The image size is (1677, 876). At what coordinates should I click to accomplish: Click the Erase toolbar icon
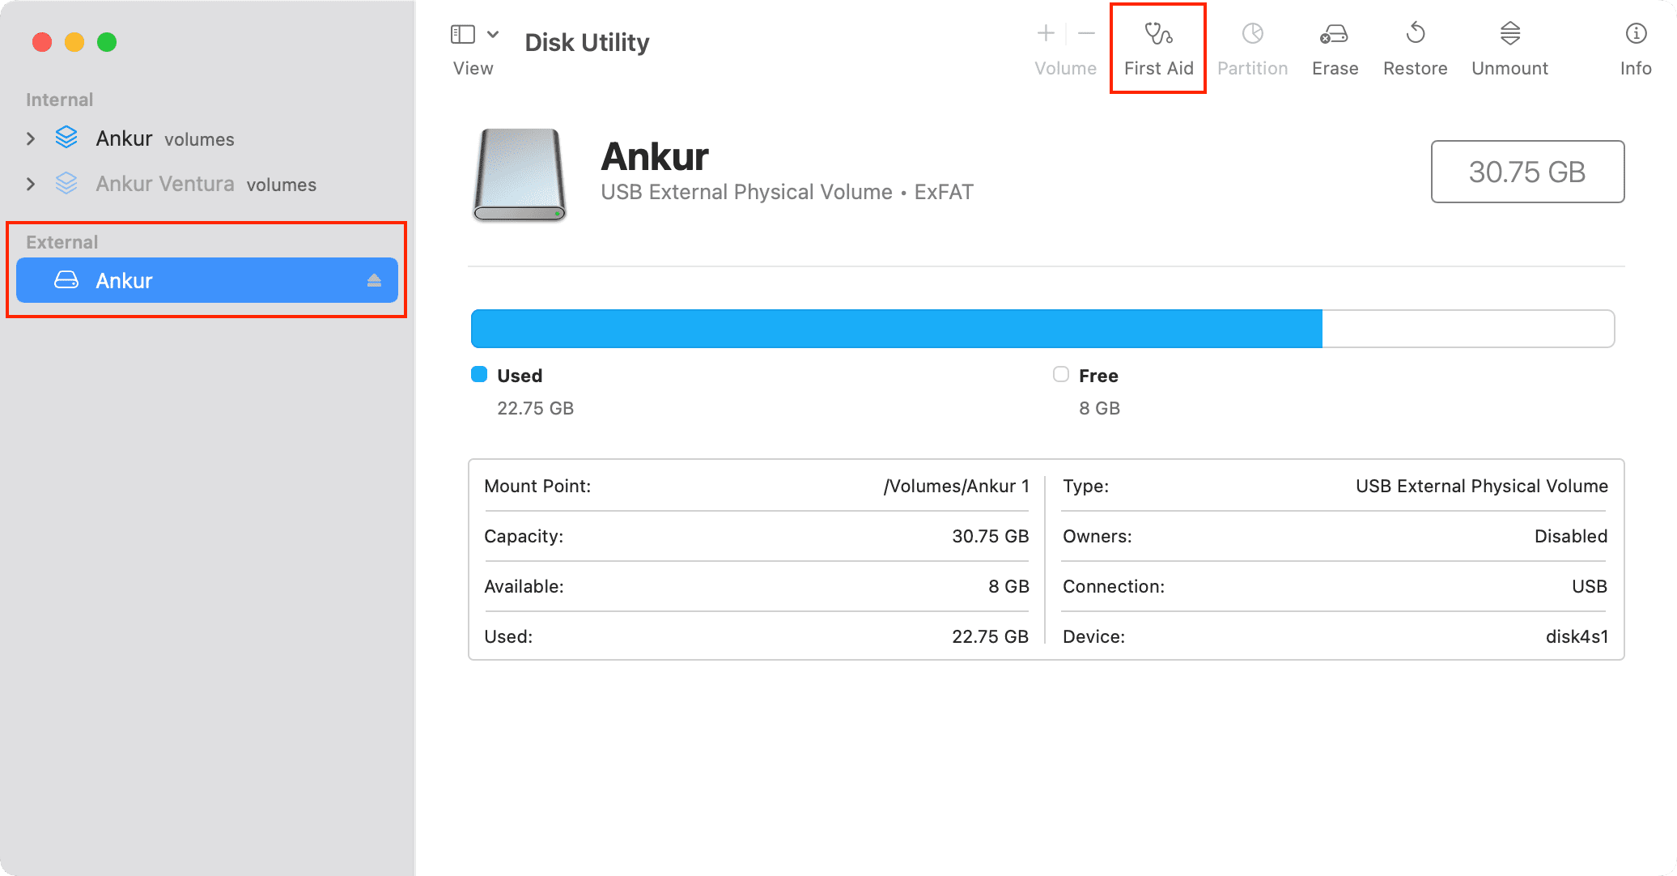(x=1334, y=34)
